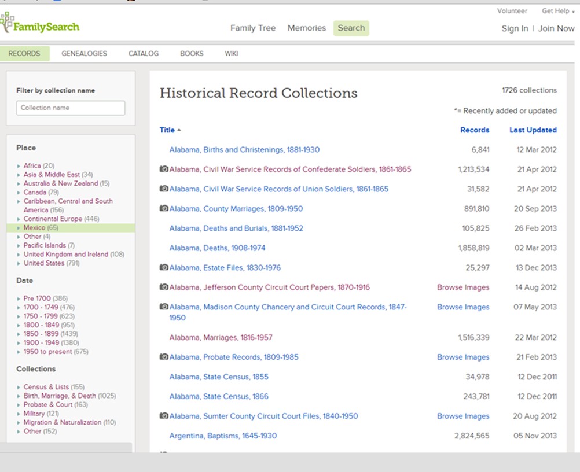The image size is (580, 472).
Task: Open Alabama, Marriages, 1816-1957 collection
Action: [221, 337]
